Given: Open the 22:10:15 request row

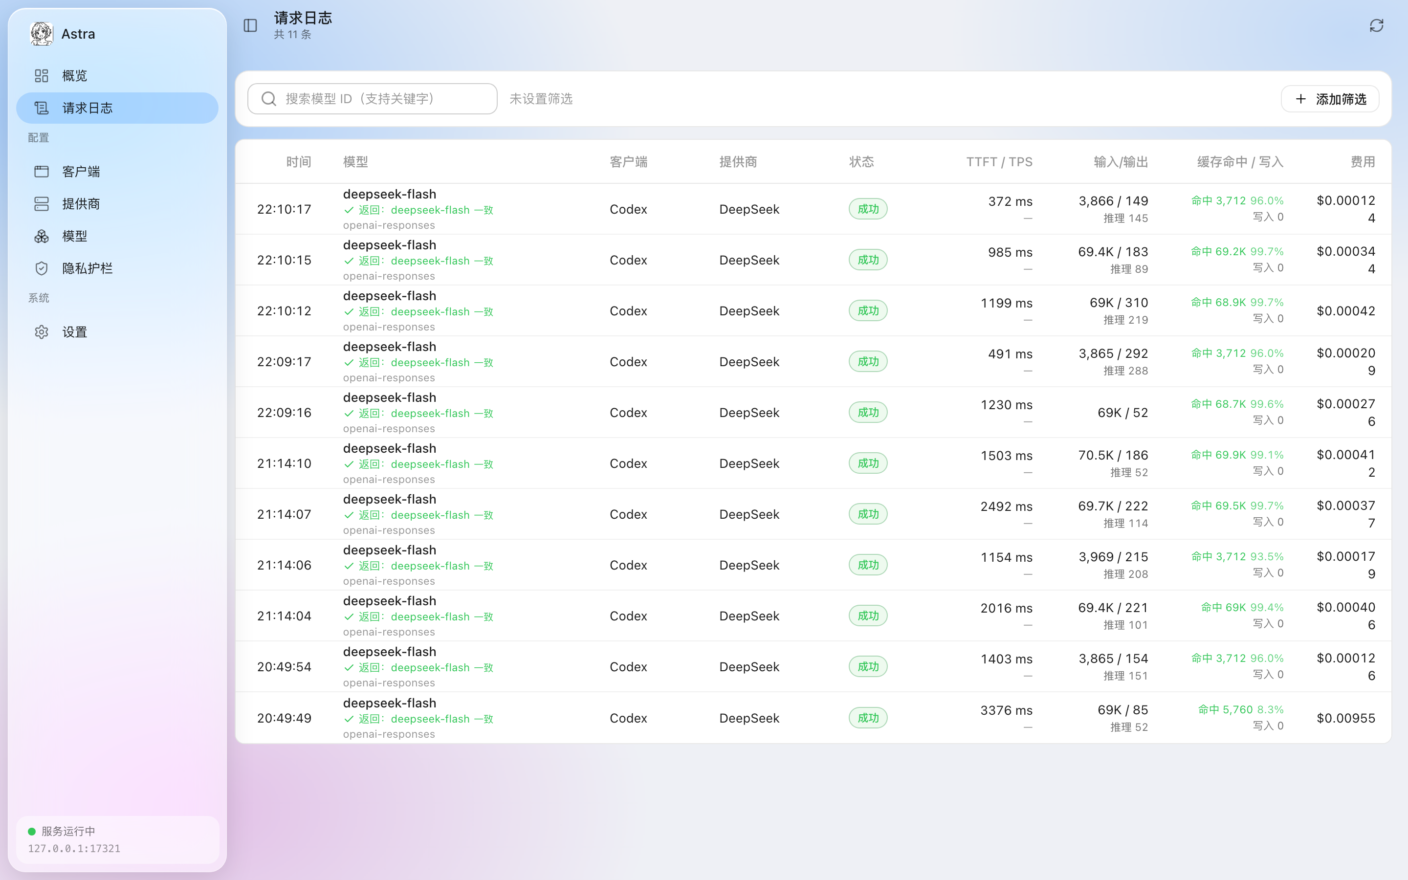Looking at the screenshot, I should (x=813, y=260).
